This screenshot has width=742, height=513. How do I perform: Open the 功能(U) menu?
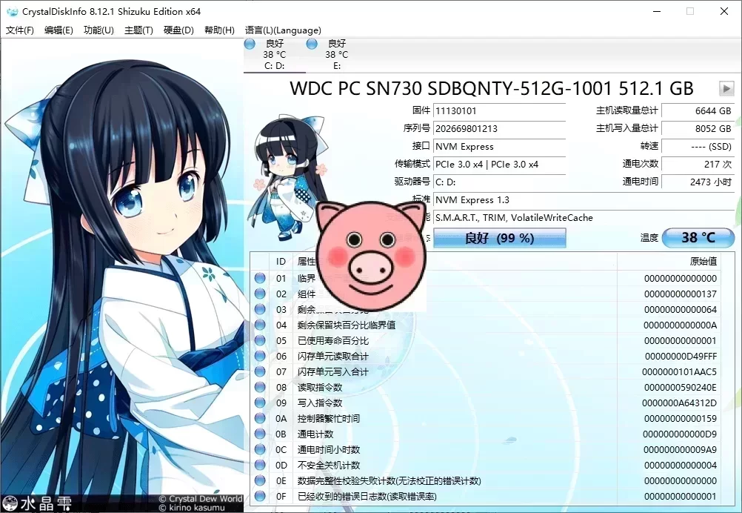pyautogui.click(x=98, y=30)
